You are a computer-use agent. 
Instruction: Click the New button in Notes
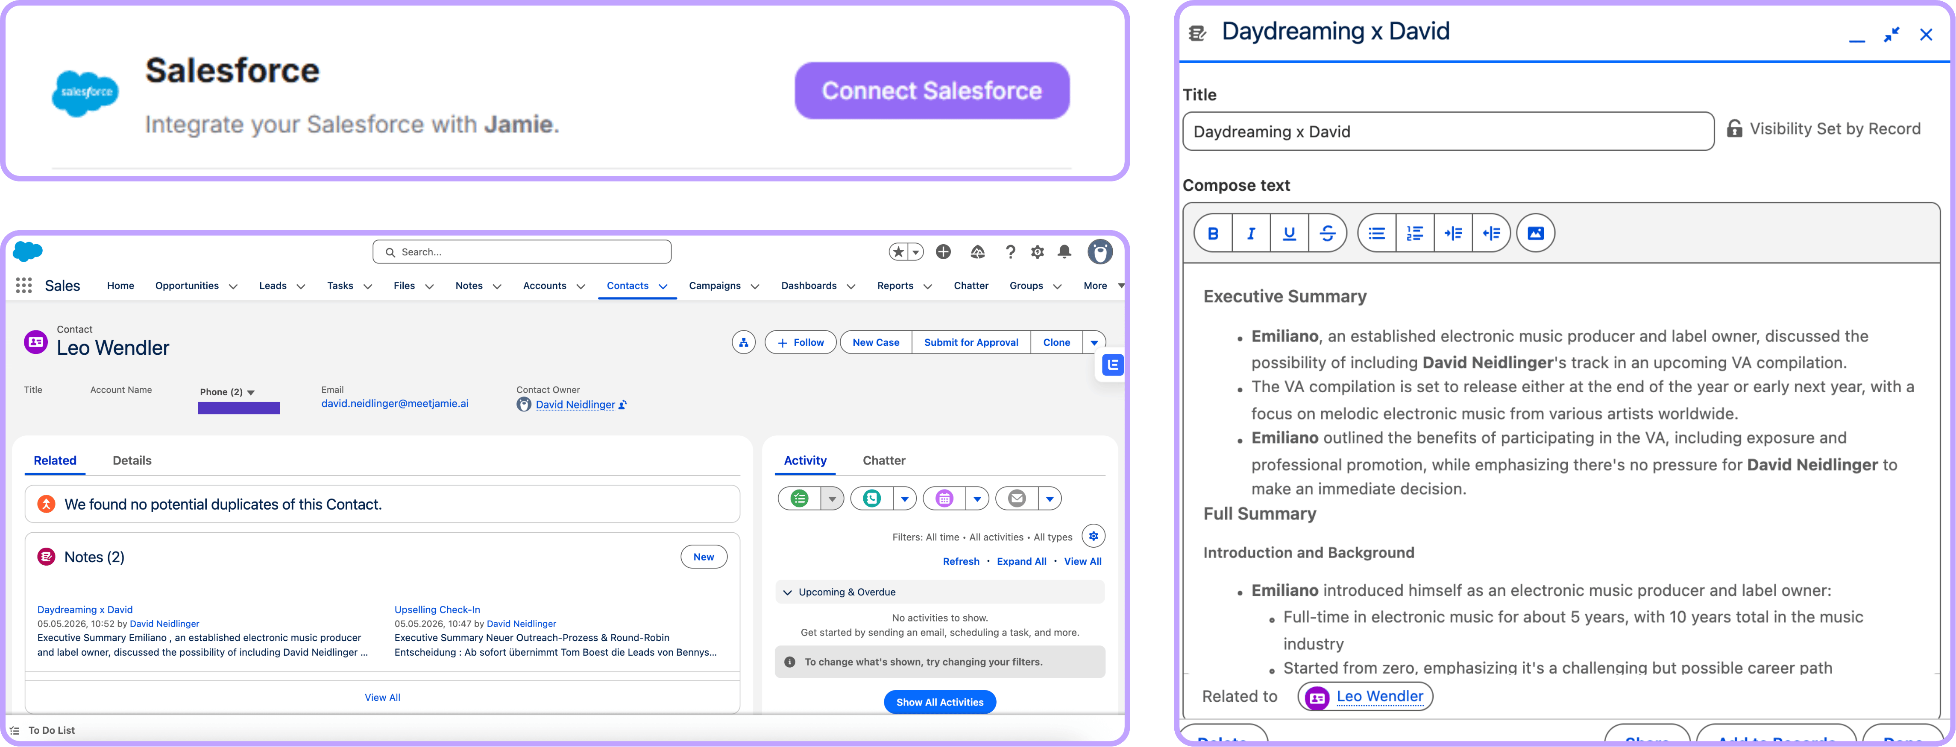pos(704,557)
